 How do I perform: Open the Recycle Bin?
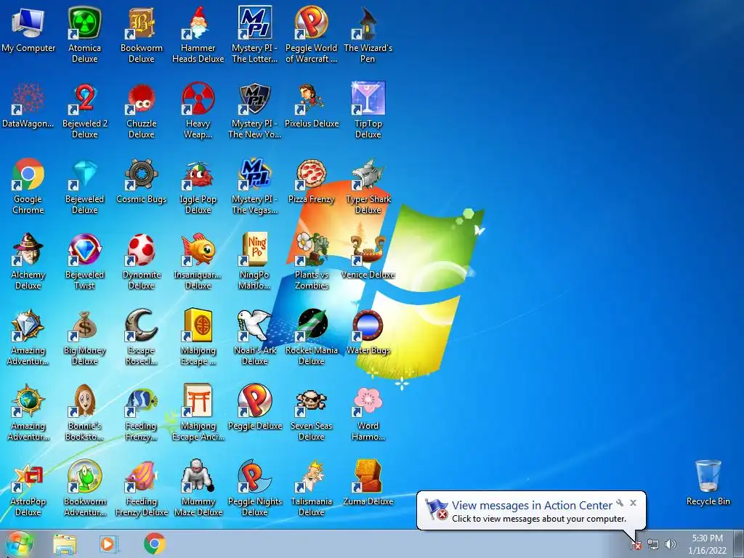[708, 482]
